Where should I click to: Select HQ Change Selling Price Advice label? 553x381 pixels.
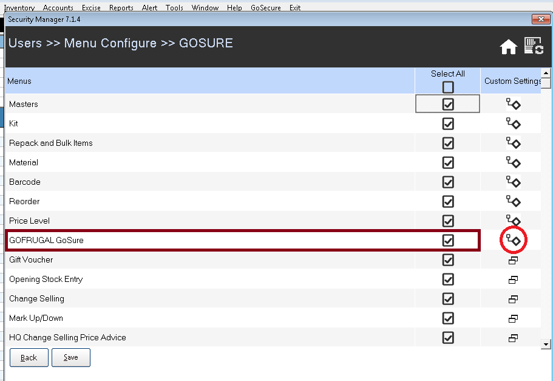(x=67, y=338)
